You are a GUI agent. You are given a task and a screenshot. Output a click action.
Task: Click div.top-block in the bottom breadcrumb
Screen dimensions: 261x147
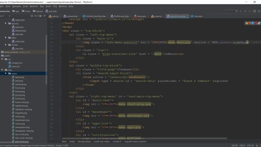point(84,142)
